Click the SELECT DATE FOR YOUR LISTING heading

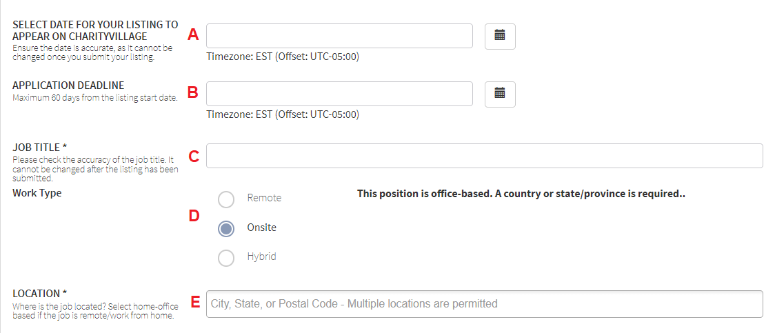[95, 30]
